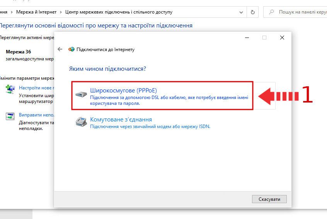
Task: Maximize the connection wizard dialog
Action: (x=264, y=38)
